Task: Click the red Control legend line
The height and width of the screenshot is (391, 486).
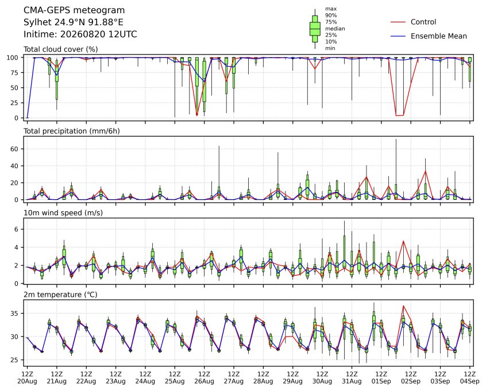Action: pos(398,22)
